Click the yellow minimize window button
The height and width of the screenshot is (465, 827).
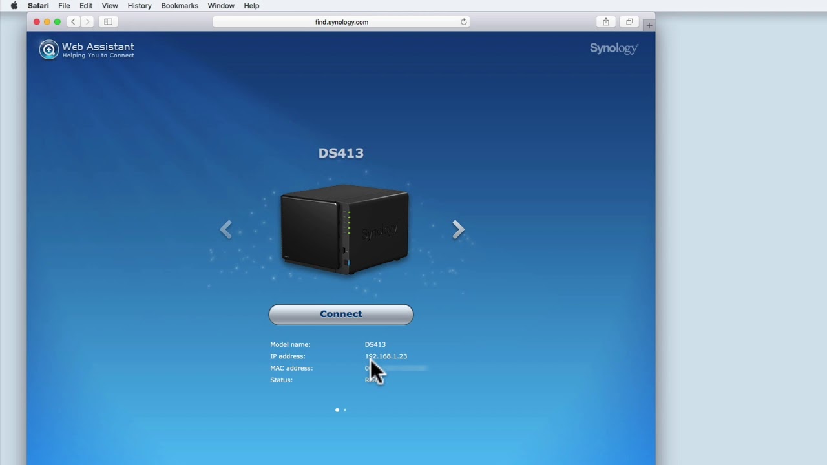47,22
